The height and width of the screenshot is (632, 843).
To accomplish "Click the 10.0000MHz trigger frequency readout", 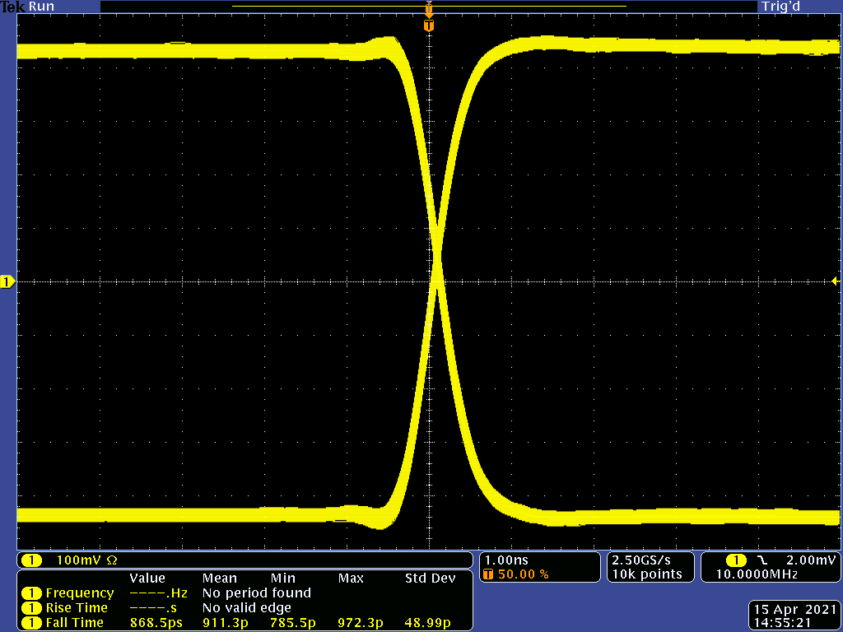I will [756, 574].
